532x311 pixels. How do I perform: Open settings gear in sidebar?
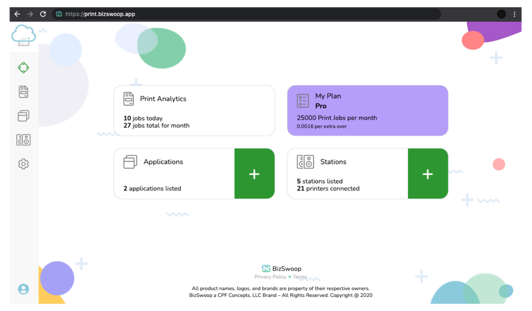pos(23,164)
